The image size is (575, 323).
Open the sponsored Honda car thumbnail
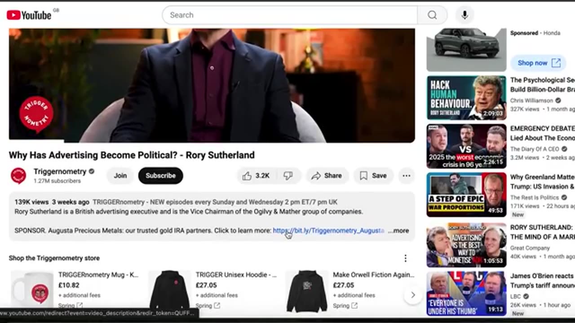(466, 50)
